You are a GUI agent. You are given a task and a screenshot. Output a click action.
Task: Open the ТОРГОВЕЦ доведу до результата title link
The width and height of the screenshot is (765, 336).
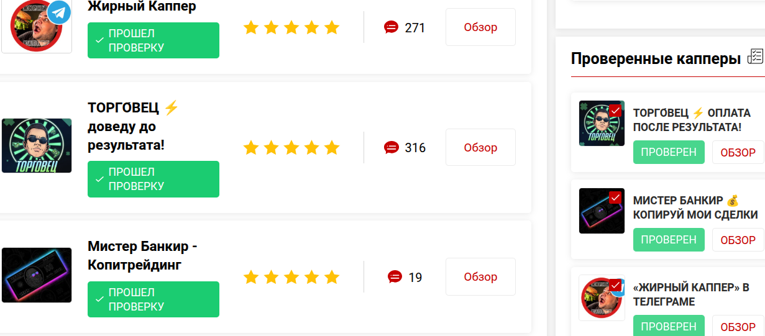pos(133,127)
